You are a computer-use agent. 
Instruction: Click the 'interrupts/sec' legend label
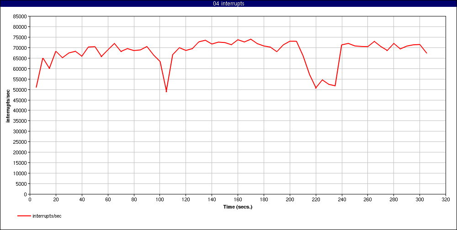47,216
